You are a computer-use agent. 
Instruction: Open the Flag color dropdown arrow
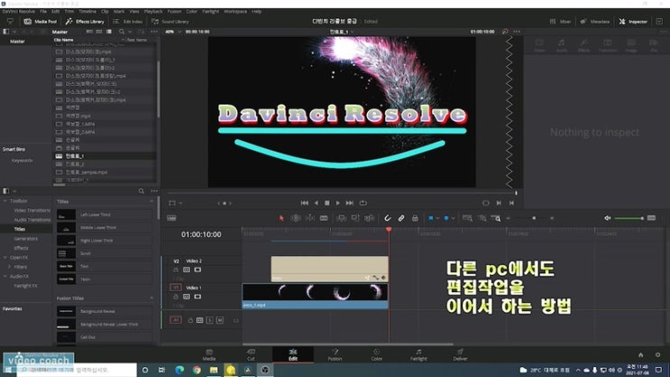pos(437,218)
